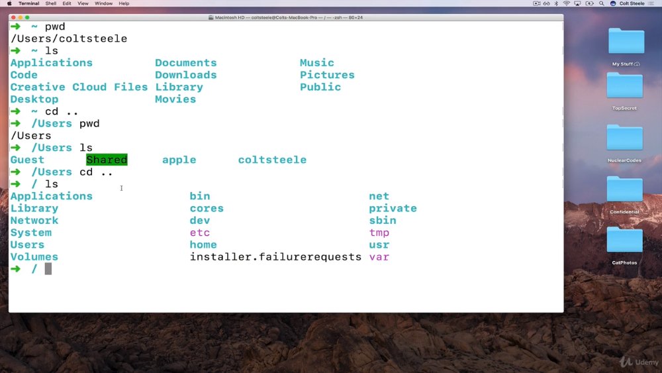Click the terminal cursor at the last prompt
The height and width of the screenshot is (373, 662).
pos(48,269)
